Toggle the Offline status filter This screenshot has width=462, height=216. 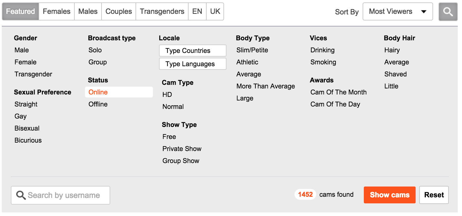click(98, 104)
